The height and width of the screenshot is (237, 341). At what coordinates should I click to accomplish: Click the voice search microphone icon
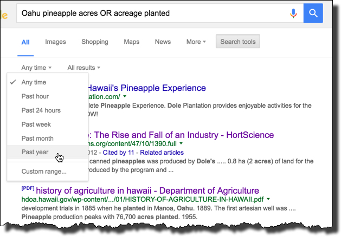point(293,13)
